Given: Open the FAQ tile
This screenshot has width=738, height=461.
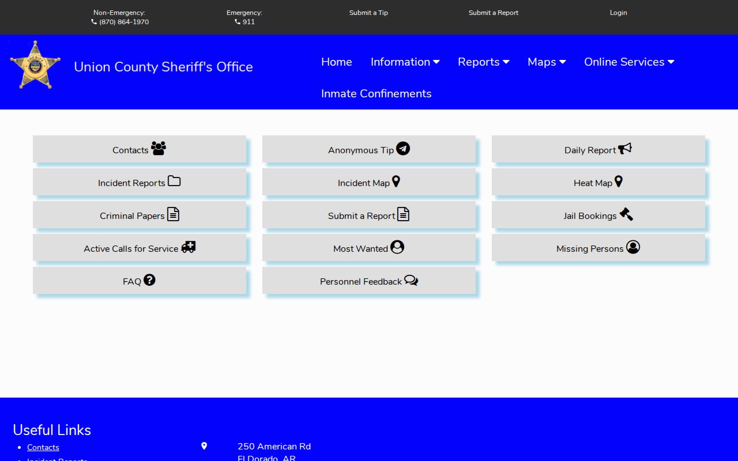Looking at the screenshot, I should 140,281.
